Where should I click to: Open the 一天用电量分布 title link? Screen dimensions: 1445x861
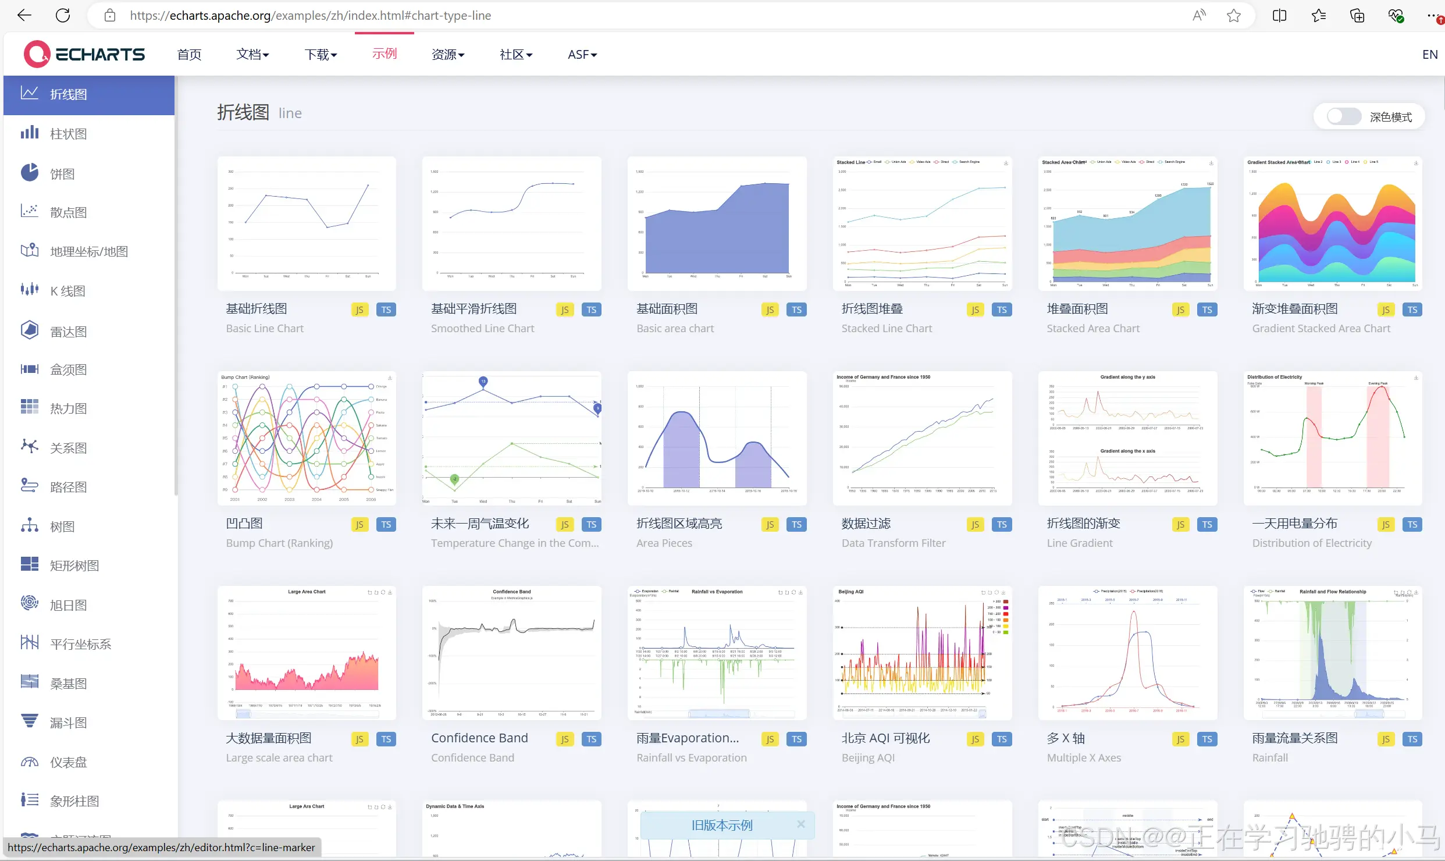1295,524
